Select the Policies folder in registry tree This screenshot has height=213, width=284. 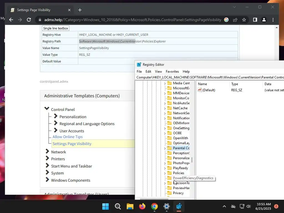178,173
